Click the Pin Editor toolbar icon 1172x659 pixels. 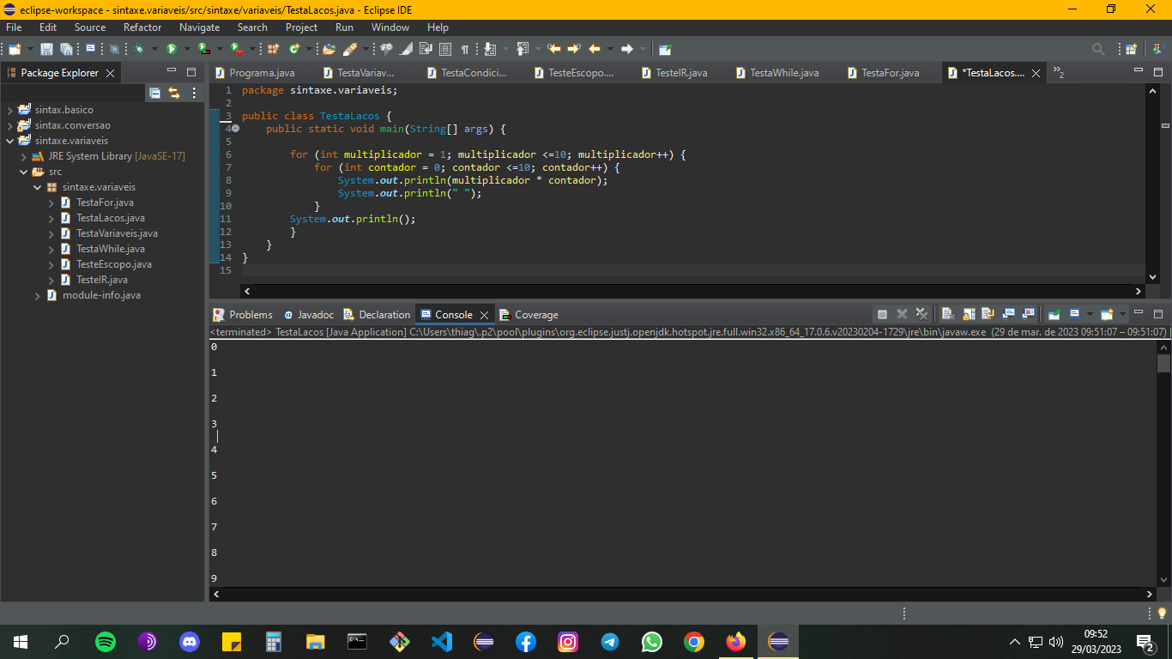pos(665,49)
